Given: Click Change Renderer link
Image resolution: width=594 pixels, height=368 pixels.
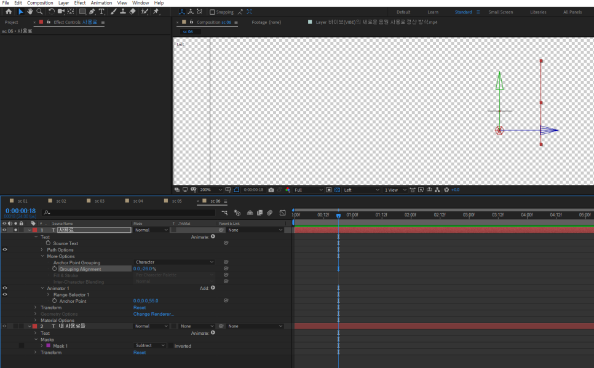Looking at the screenshot, I should point(154,314).
